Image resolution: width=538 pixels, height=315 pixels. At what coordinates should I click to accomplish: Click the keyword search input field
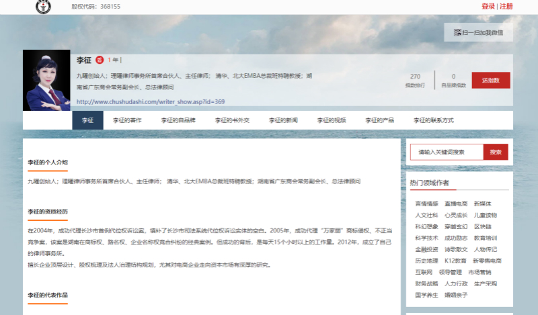point(447,152)
